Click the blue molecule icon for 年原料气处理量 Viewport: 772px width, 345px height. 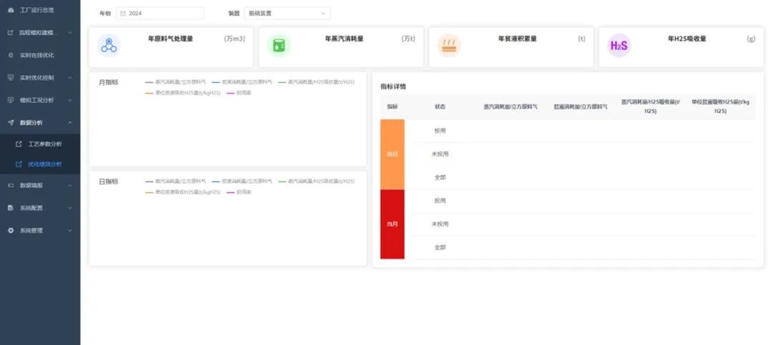coord(109,45)
